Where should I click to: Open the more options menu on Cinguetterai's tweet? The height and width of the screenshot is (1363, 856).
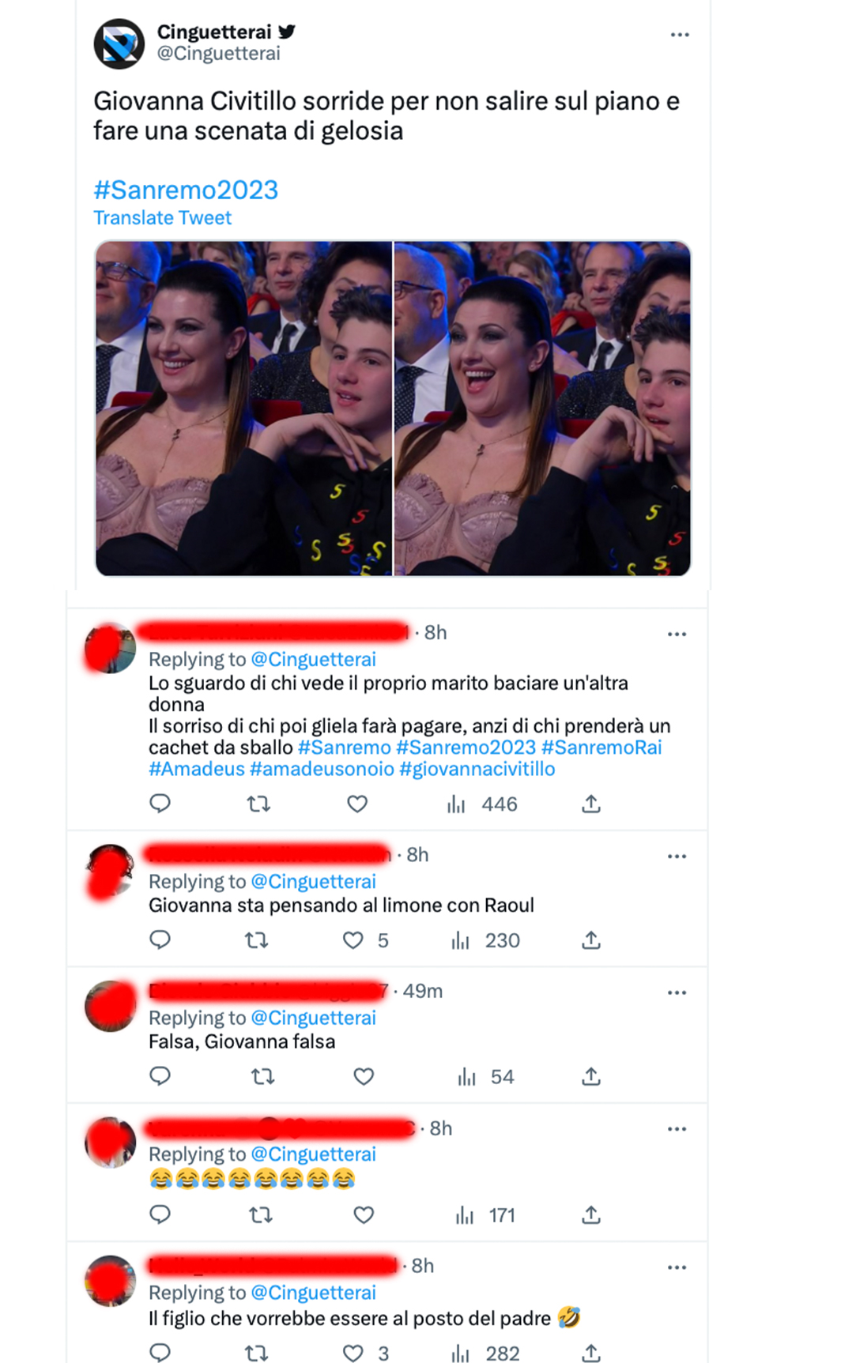tap(680, 35)
